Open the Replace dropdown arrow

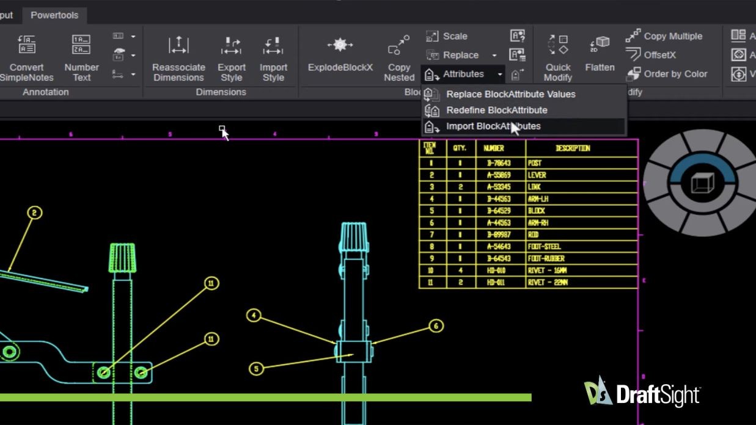point(494,56)
